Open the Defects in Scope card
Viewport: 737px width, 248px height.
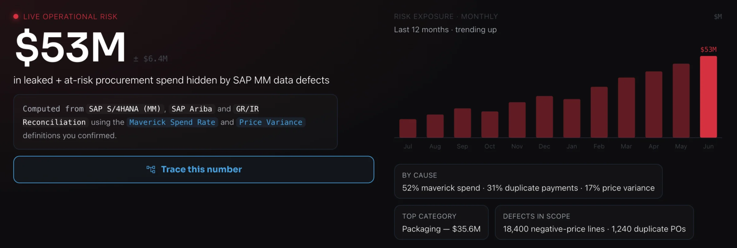tap(594, 223)
